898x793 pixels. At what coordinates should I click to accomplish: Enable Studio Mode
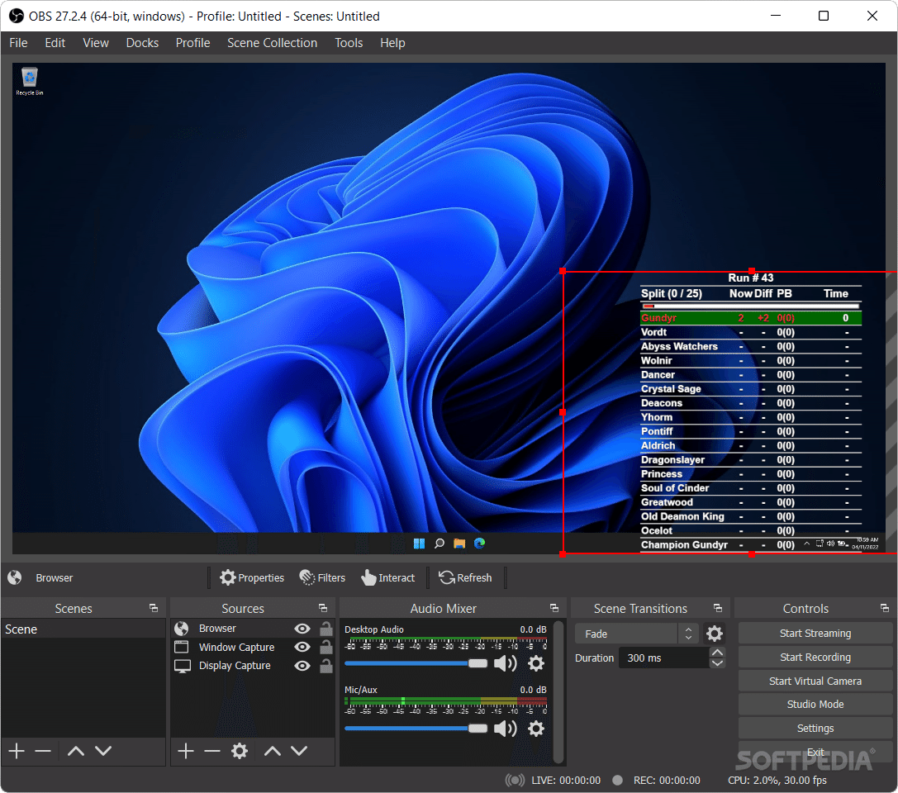[x=815, y=705]
